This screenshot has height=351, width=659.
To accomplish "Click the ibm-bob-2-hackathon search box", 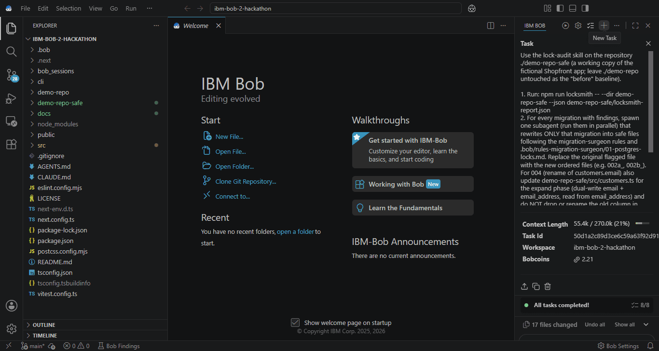I will pos(336,8).
